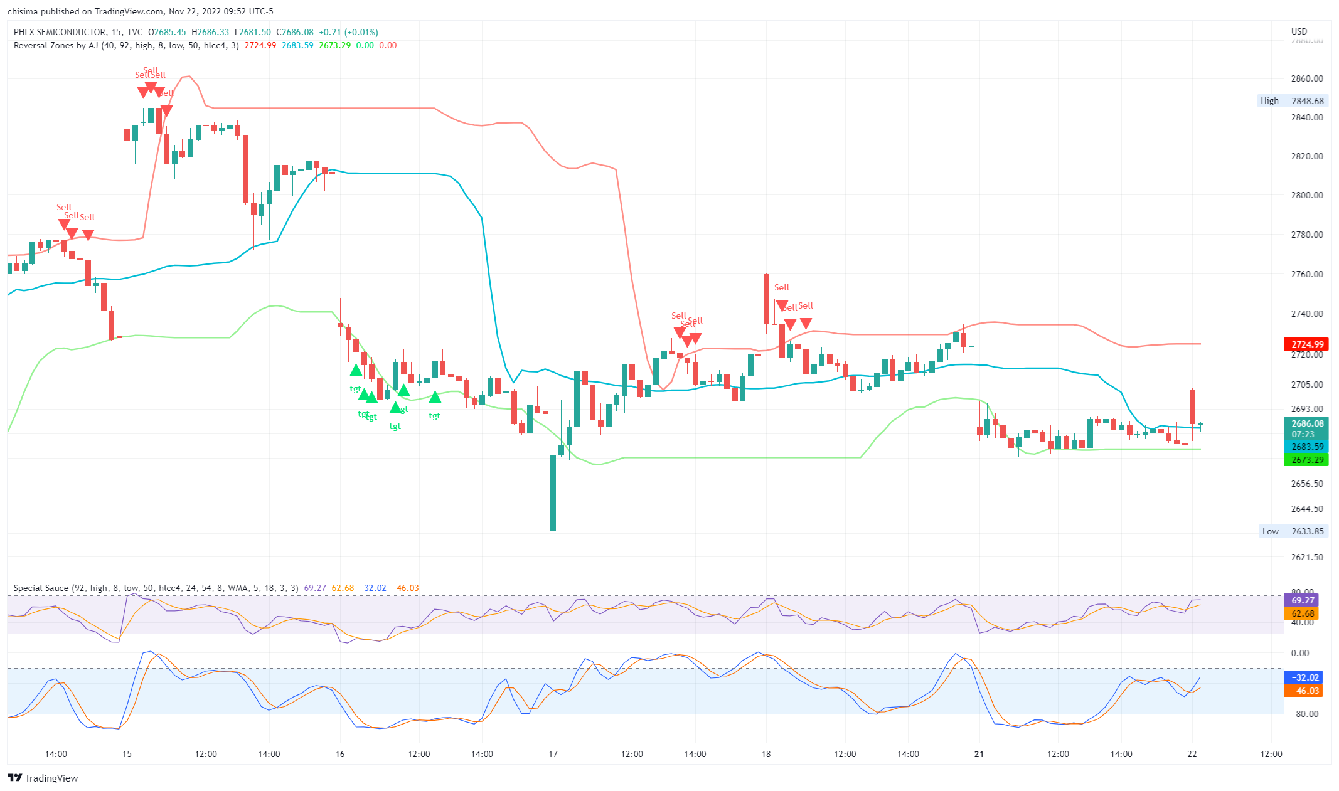The height and width of the screenshot is (791, 1339).
Task: Click the current price 2686.08 countdown label
Action: pos(1306,428)
